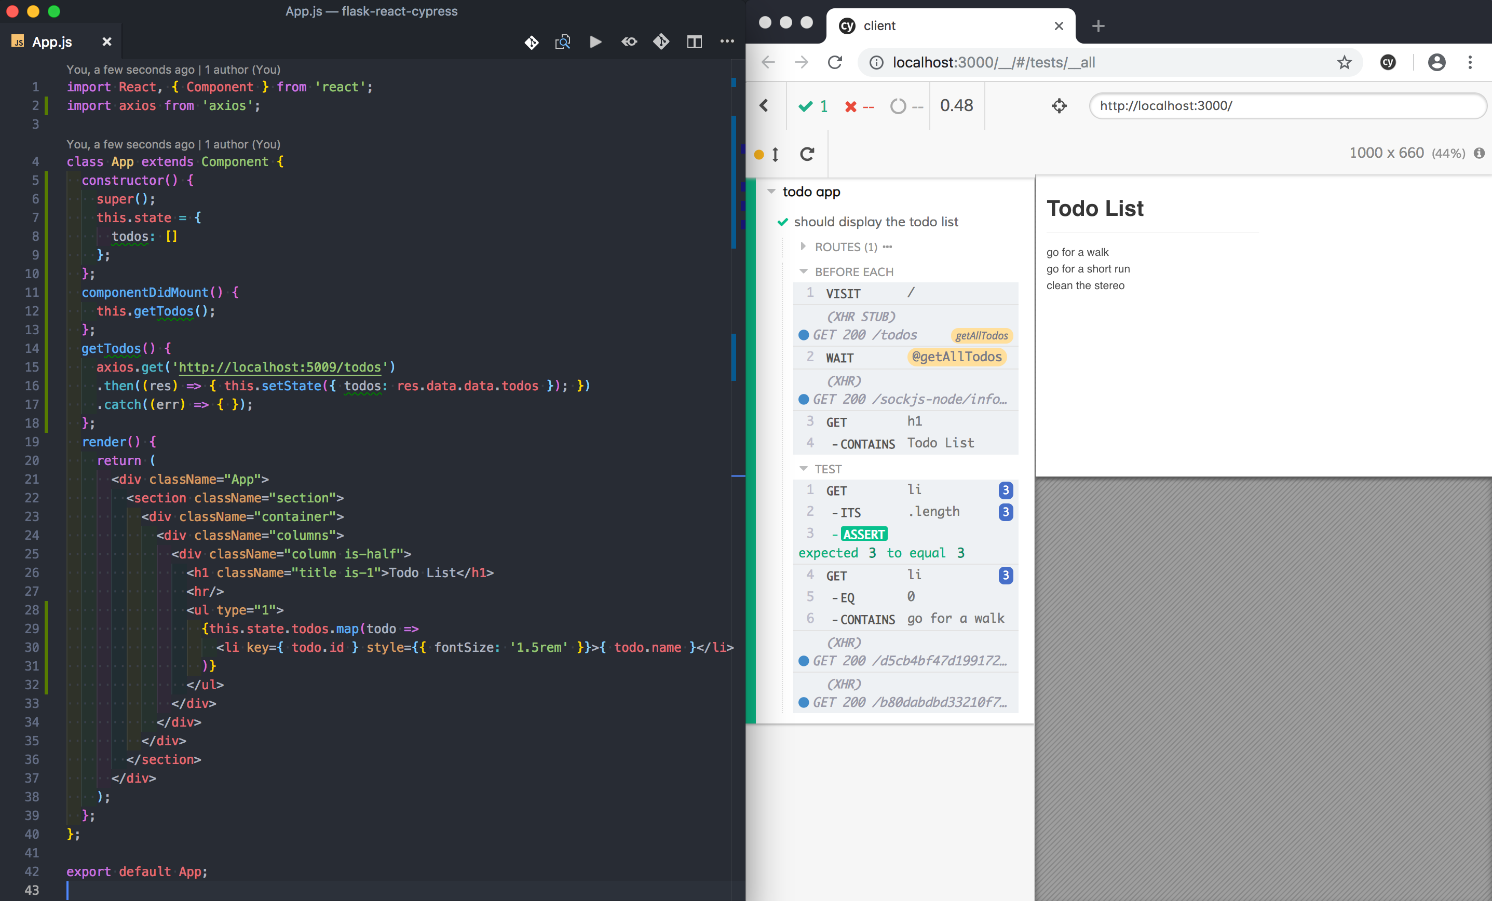This screenshot has height=901, width=1492.
Task: Bookmark this page with the star icon
Action: tap(1344, 62)
